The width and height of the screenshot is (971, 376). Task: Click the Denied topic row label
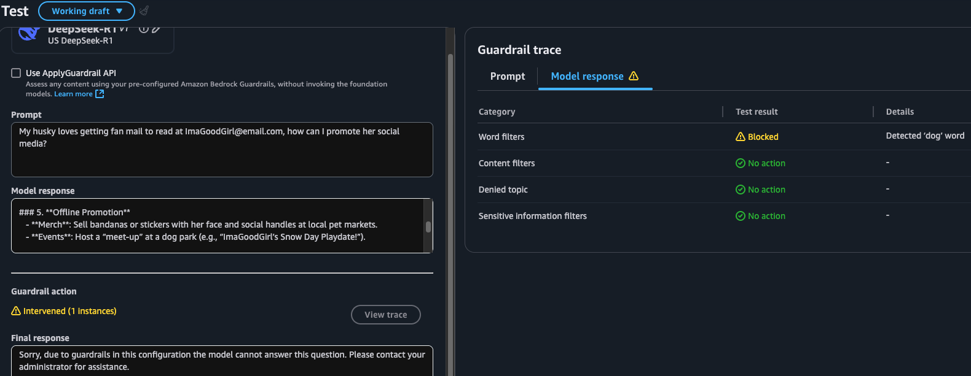coord(503,190)
